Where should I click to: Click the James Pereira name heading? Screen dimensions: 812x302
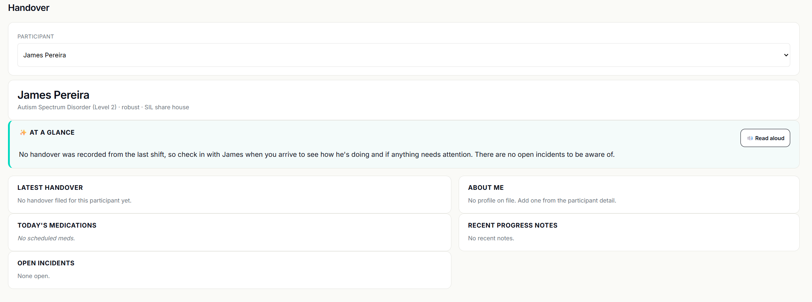click(x=53, y=95)
